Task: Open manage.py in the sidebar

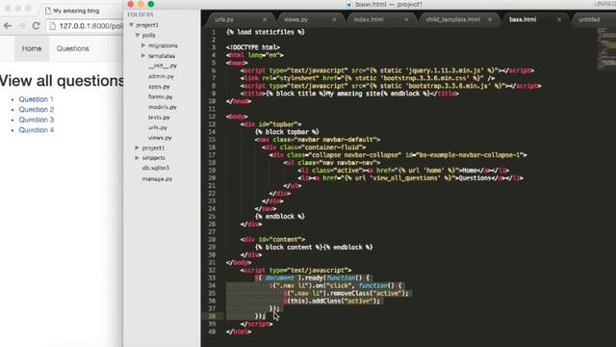Action: click(157, 179)
